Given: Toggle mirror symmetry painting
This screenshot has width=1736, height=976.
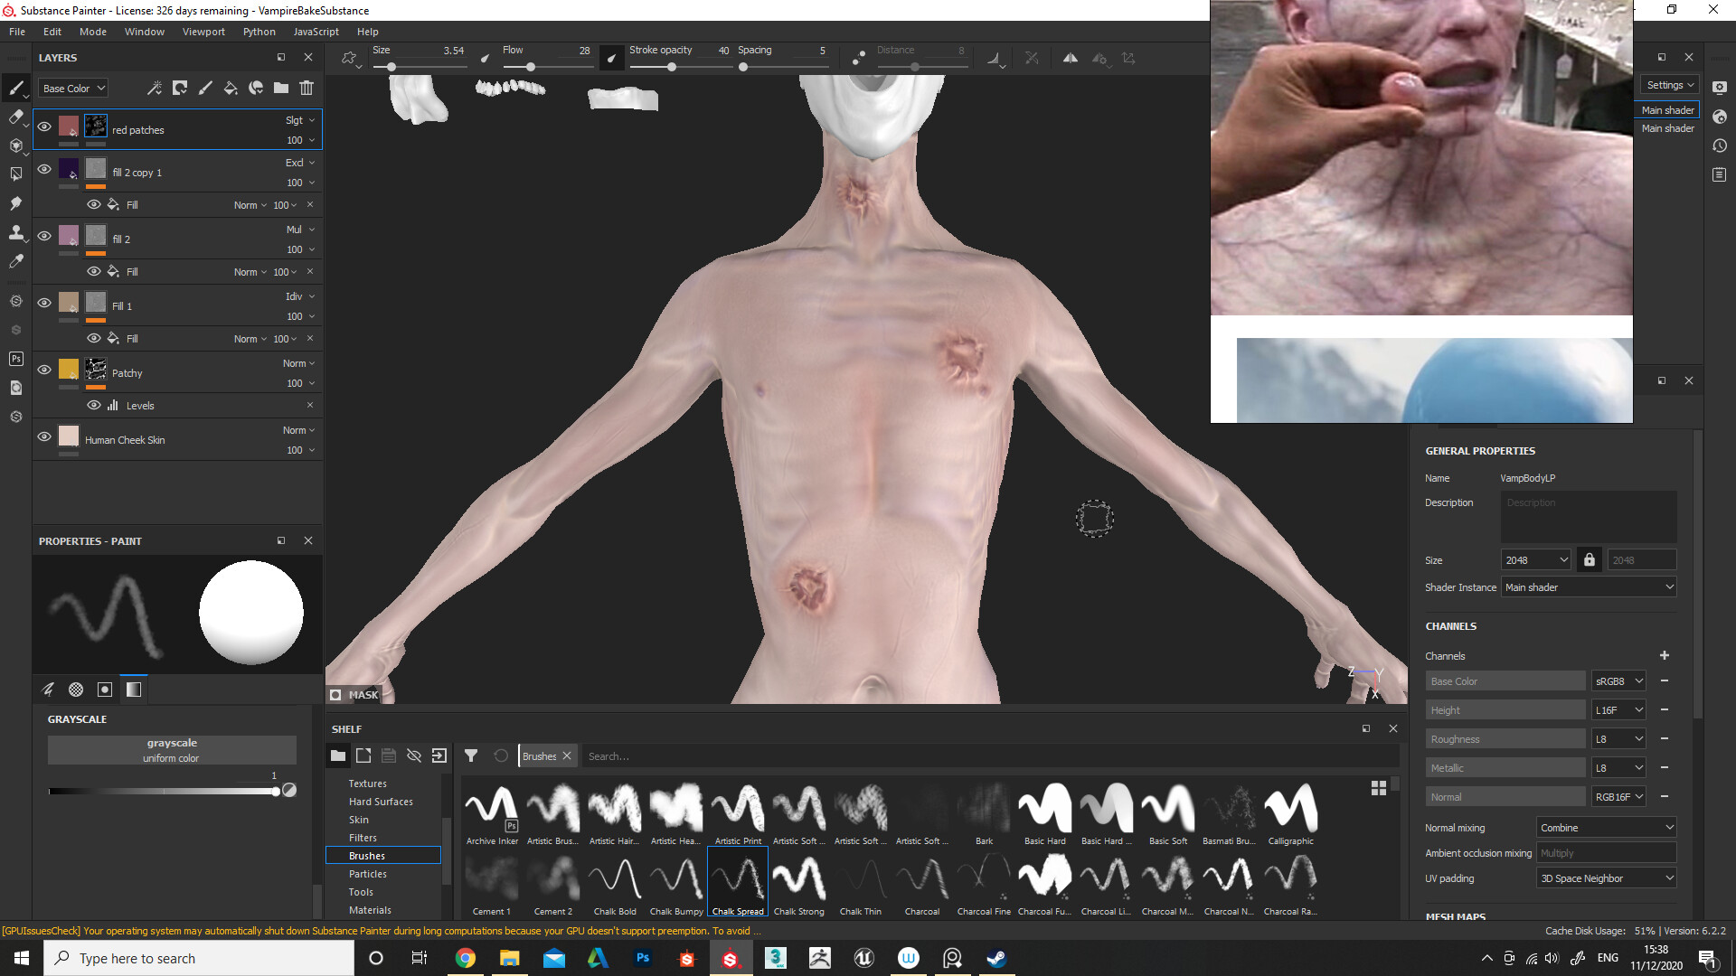Looking at the screenshot, I should [x=1070, y=57].
